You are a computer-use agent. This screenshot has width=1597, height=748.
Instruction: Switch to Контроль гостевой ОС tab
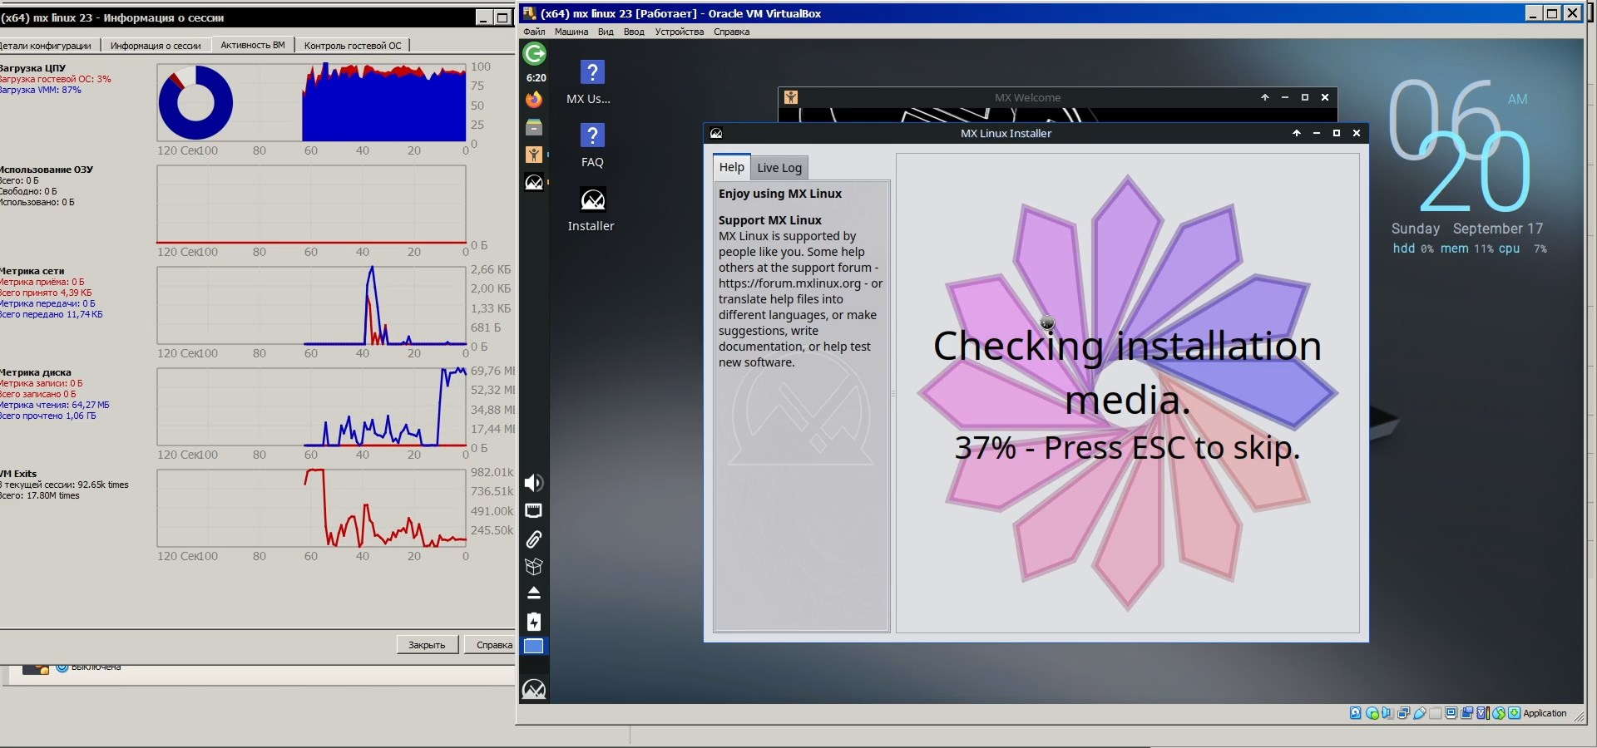353,46
